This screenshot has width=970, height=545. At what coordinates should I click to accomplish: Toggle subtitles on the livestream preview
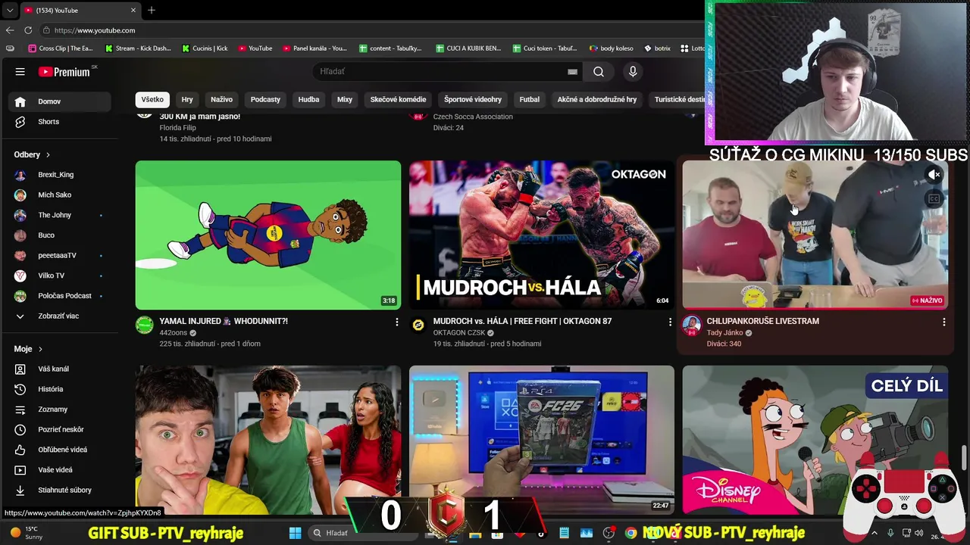coord(934,199)
